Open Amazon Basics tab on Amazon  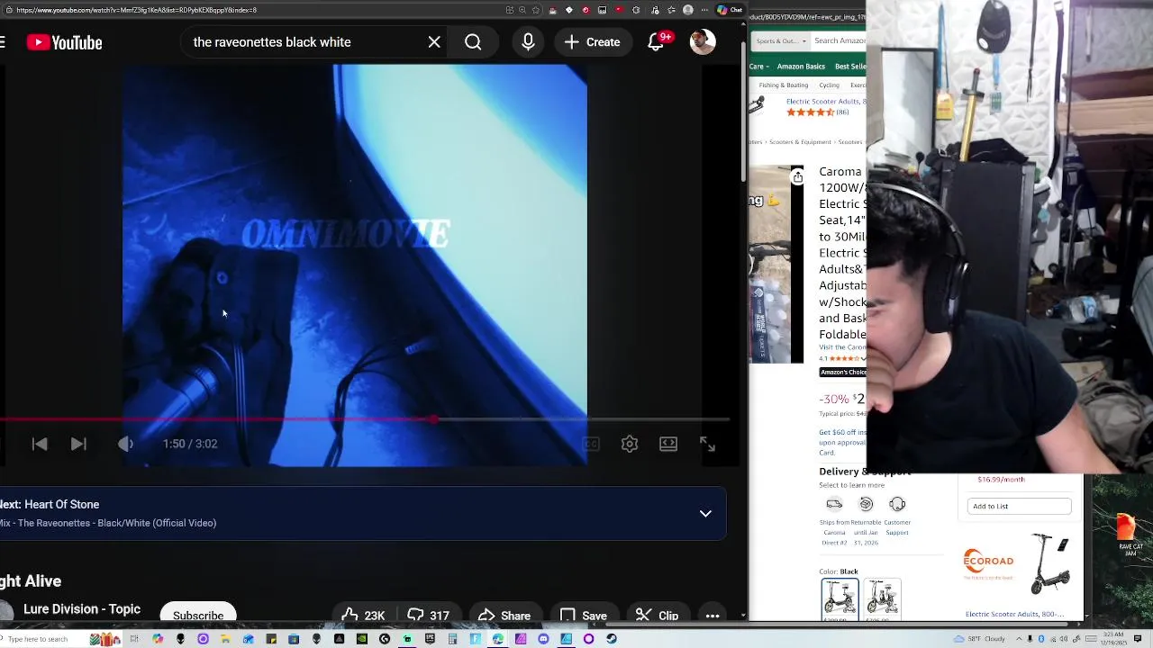[801, 67]
